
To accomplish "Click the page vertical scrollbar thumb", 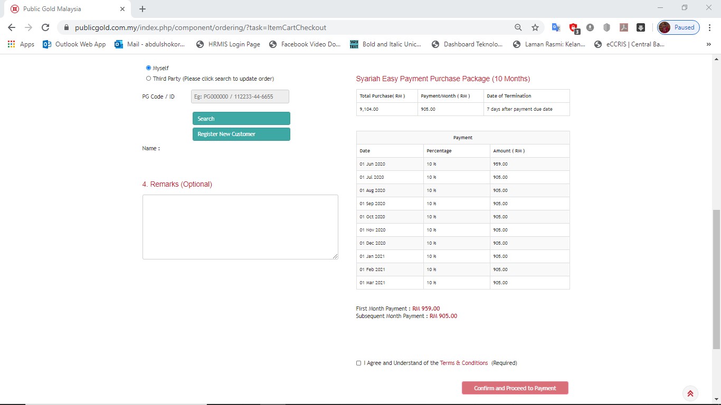I will tap(716, 279).
